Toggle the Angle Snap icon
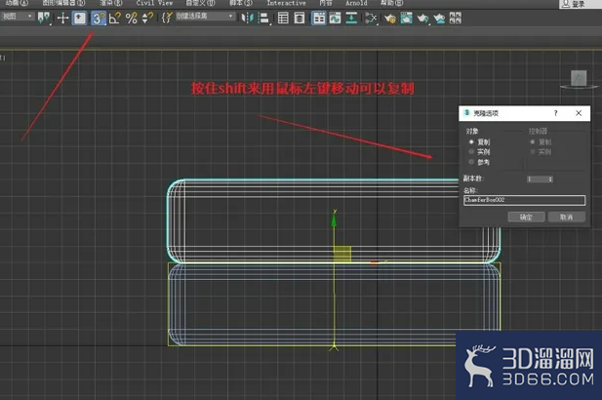 [x=115, y=18]
